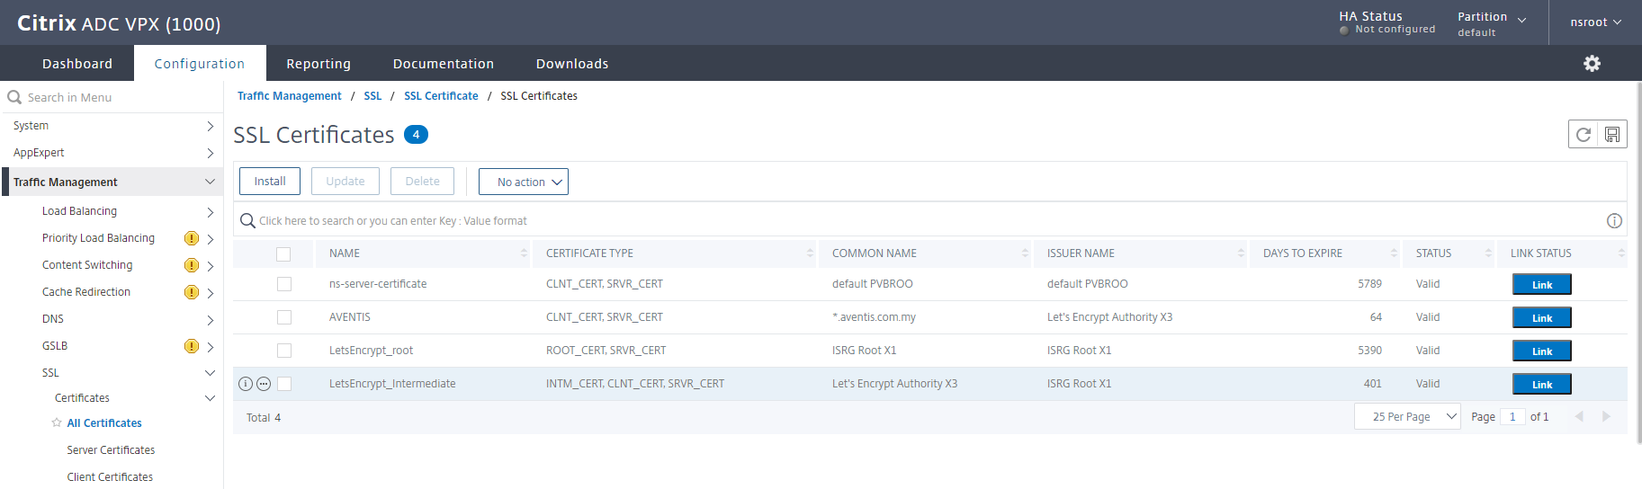
Task: Open the more-actions ellipsis on LetsEncrypt_Intermediate row
Action: 264,384
